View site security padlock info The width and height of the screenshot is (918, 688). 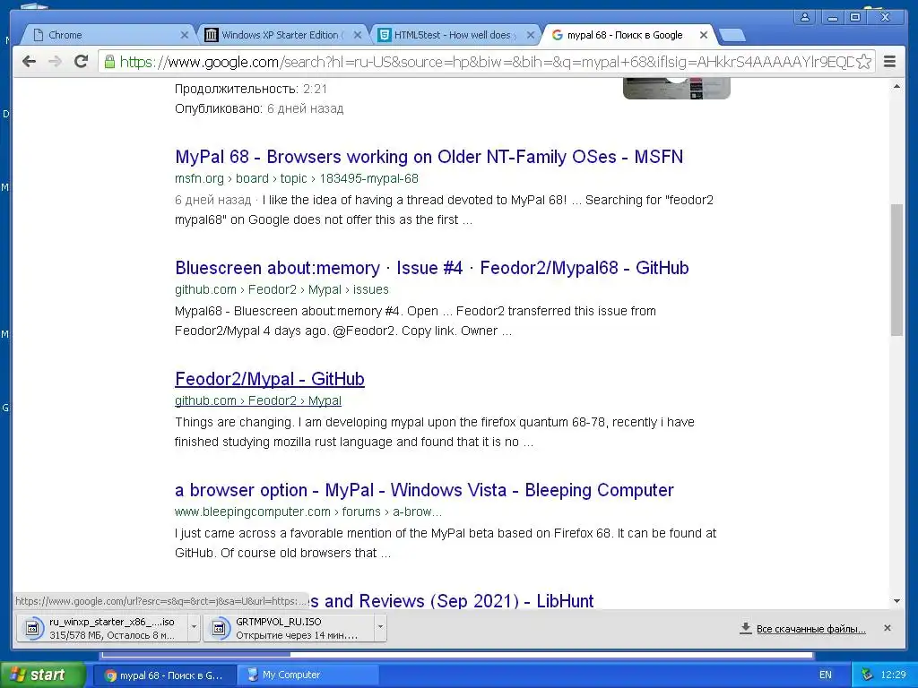[x=109, y=62]
